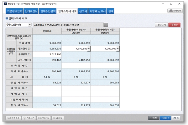Close the tax calculation window
The width and height of the screenshot is (188, 125).
[179, 4]
